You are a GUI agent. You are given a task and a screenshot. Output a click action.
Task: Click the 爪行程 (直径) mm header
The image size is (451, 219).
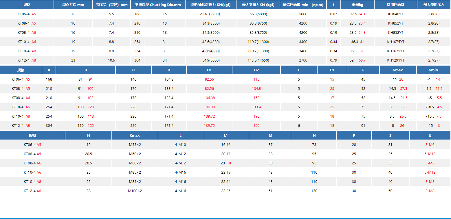coord(111,5)
